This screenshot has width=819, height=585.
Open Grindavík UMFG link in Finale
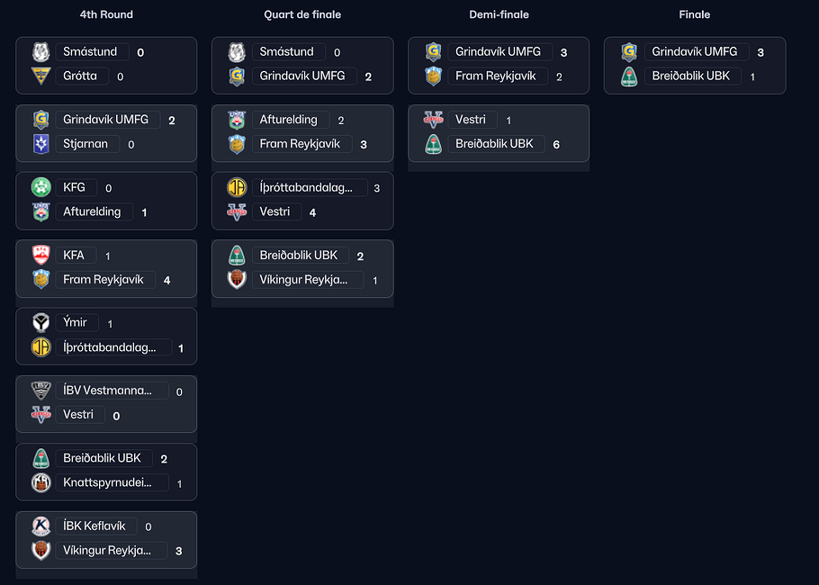coord(694,51)
